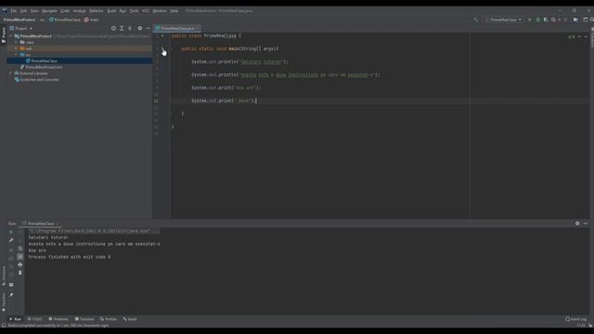This screenshot has height=334, width=594.
Task: Click PrimaMeaClasa breadcrumb in navigation bar
Action: (65, 19)
